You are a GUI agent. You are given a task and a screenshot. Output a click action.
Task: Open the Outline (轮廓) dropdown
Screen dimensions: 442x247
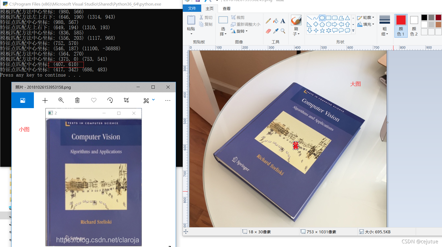366,17
